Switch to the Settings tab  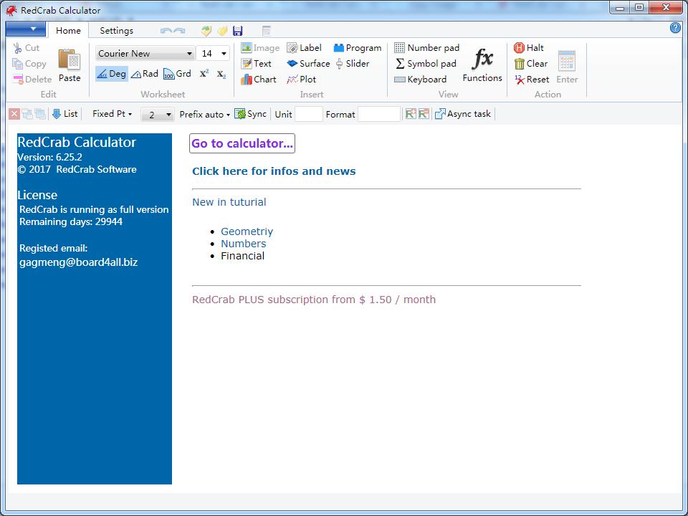pos(116,31)
